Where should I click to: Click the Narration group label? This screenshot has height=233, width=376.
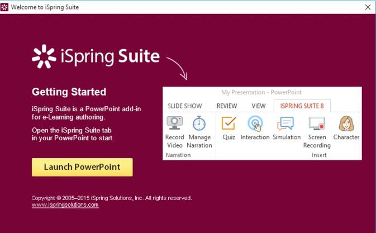click(178, 155)
